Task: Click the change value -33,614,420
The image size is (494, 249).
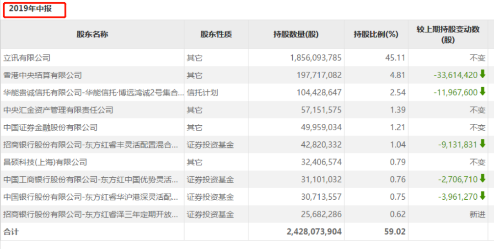Action: pyautogui.click(x=456, y=75)
